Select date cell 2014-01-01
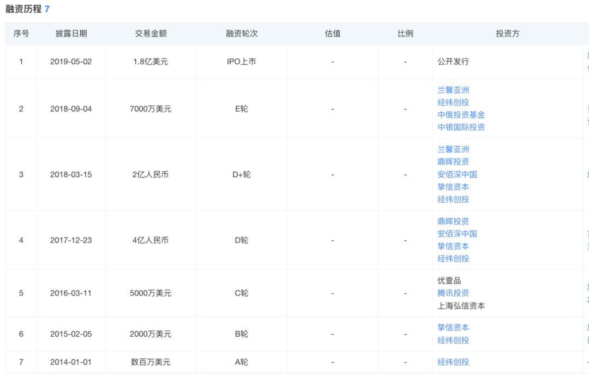Viewport: 589px width, 375px height. 71,362
